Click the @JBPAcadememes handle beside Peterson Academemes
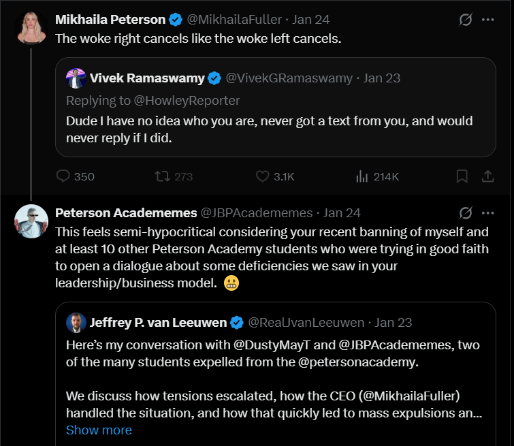This screenshot has height=446, width=514. (257, 212)
